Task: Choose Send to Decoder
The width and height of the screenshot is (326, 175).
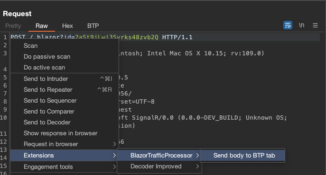Action: pyautogui.click(x=65, y=122)
